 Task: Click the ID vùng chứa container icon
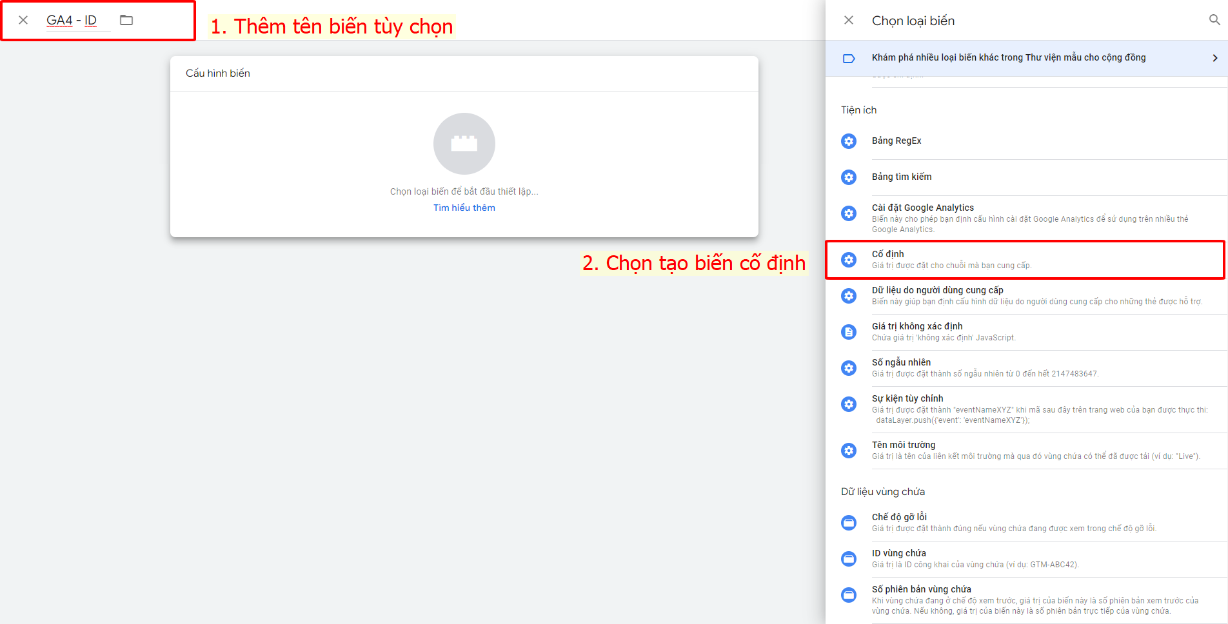pos(849,559)
